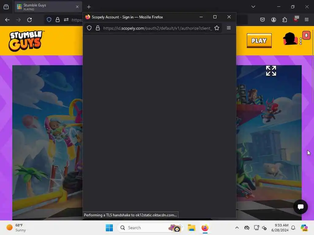Open a new tab with plus button
Screen dimensions: 314x235
coord(89,7)
